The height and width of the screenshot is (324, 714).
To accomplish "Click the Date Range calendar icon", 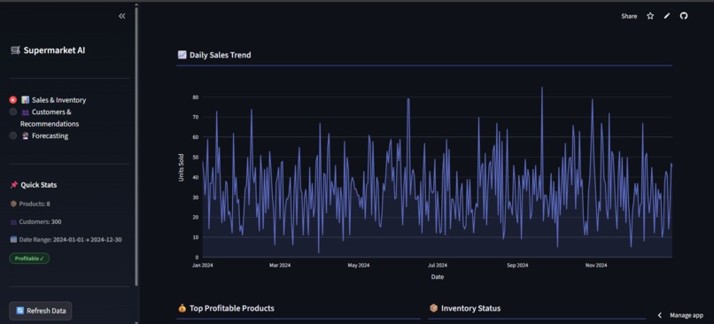I will pos(13,239).
